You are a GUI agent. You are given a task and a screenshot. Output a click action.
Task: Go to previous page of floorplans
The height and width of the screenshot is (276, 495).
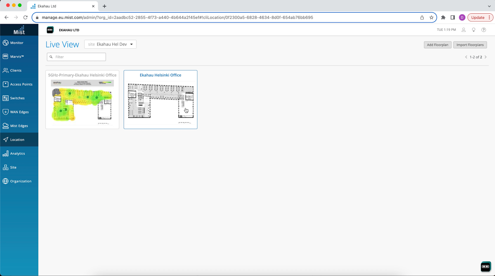(466, 57)
